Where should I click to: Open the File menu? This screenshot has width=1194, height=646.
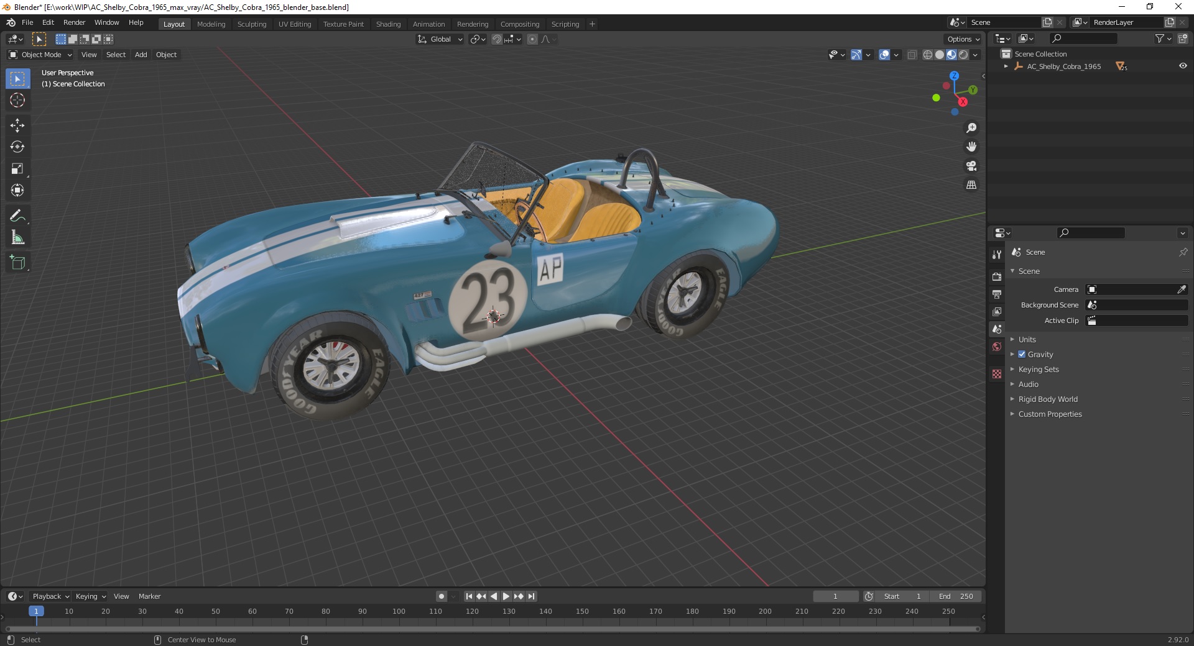[x=27, y=22]
